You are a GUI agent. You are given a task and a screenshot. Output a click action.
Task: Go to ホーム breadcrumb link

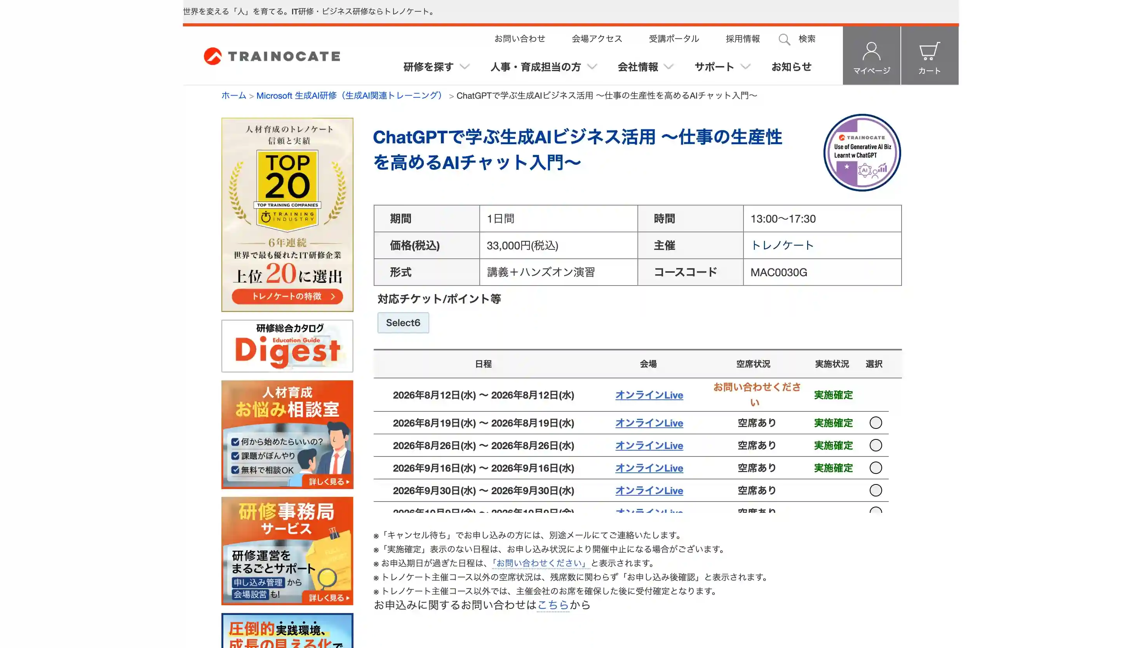[233, 96]
